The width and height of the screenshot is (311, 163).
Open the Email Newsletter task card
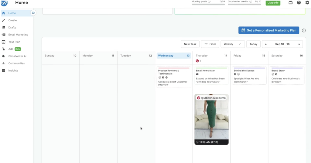211,76
